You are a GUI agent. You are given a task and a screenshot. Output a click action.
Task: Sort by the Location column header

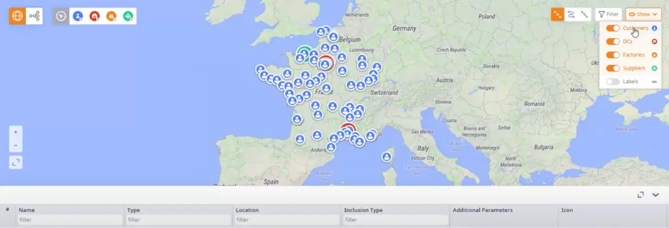click(247, 210)
